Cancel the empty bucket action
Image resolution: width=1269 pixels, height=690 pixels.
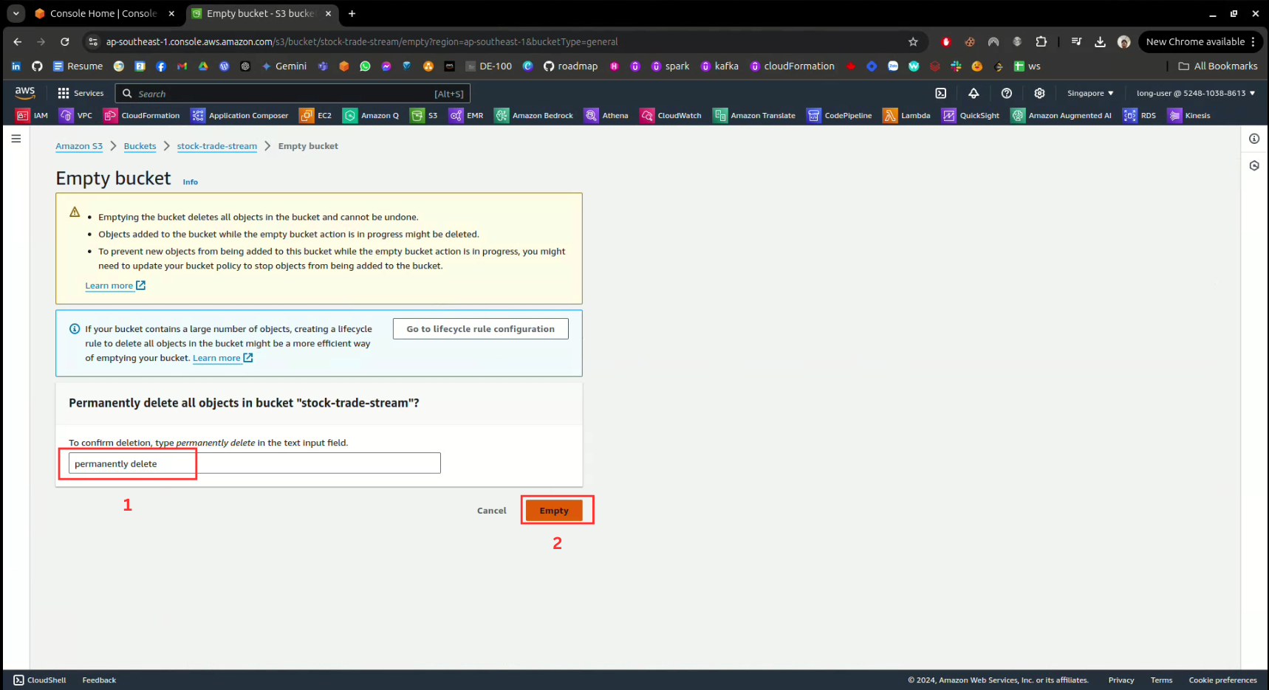[491, 511]
